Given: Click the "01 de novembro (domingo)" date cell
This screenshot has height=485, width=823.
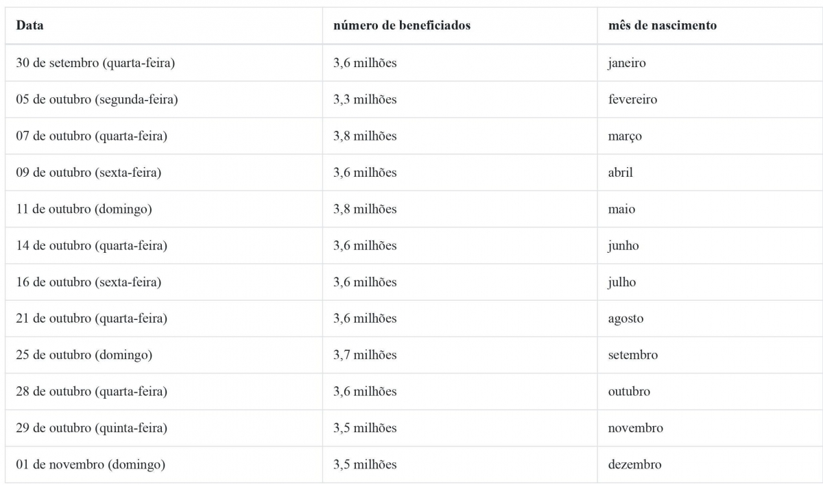Looking at the screenshot, I should click(91, 464).
